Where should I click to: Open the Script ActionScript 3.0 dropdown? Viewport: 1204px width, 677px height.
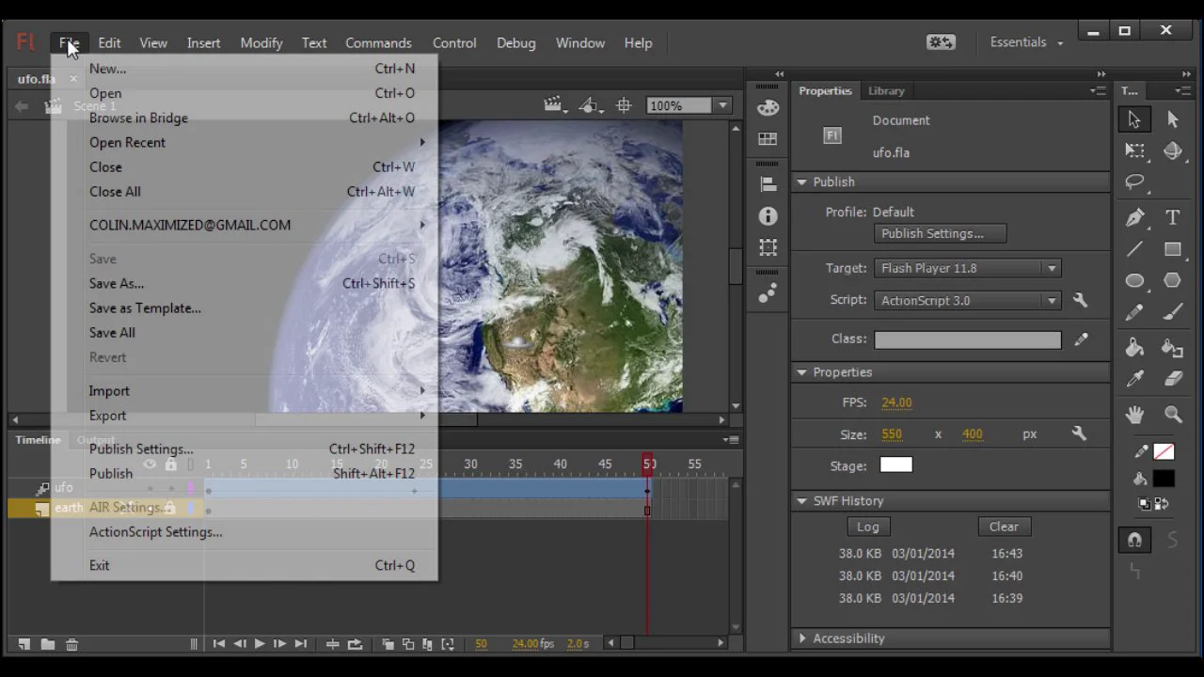point(968,301)
